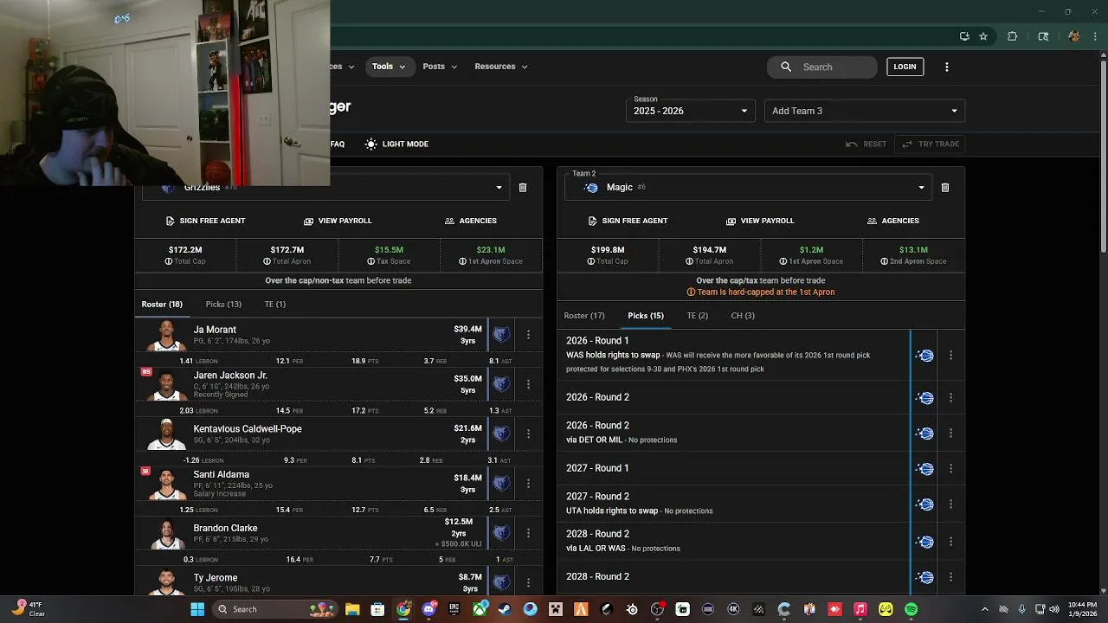The image size is (1108, 623).
Task: Open Agencies for the Grizzlies
Action: [470, 221]
